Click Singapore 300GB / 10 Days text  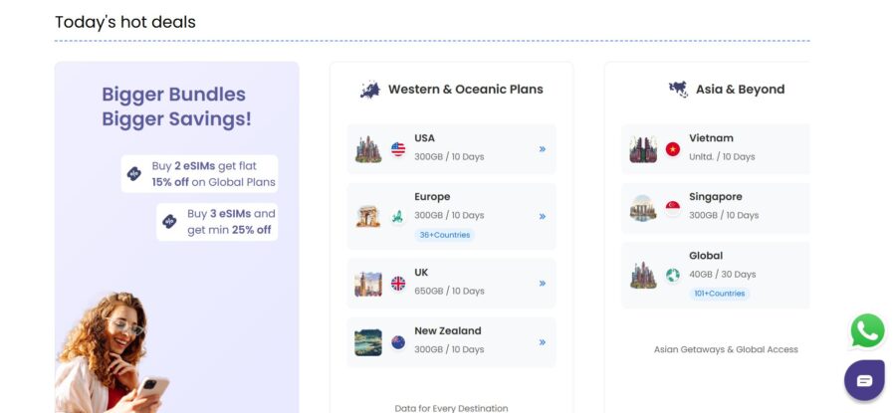[724, 215]
